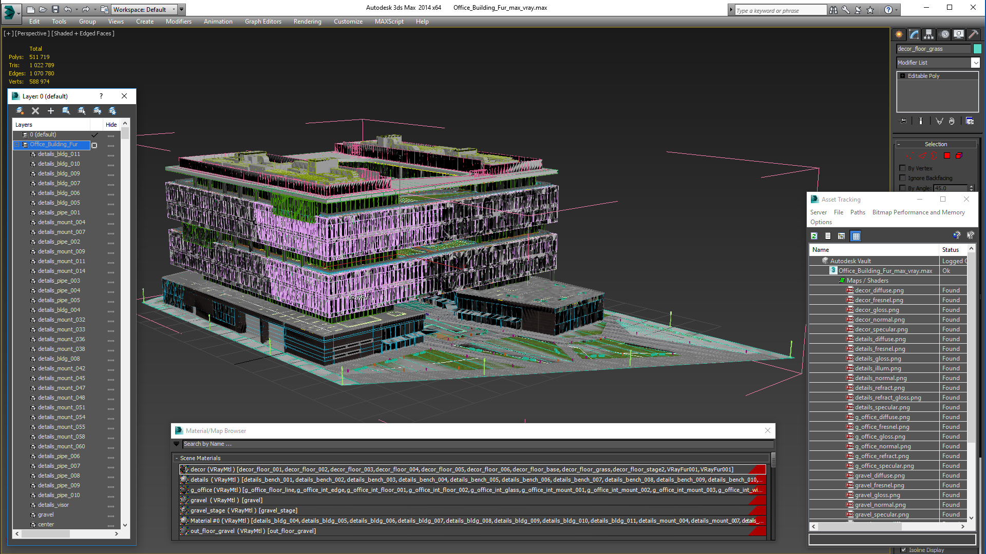Click the [+] viewport general label

click(9, 33)
